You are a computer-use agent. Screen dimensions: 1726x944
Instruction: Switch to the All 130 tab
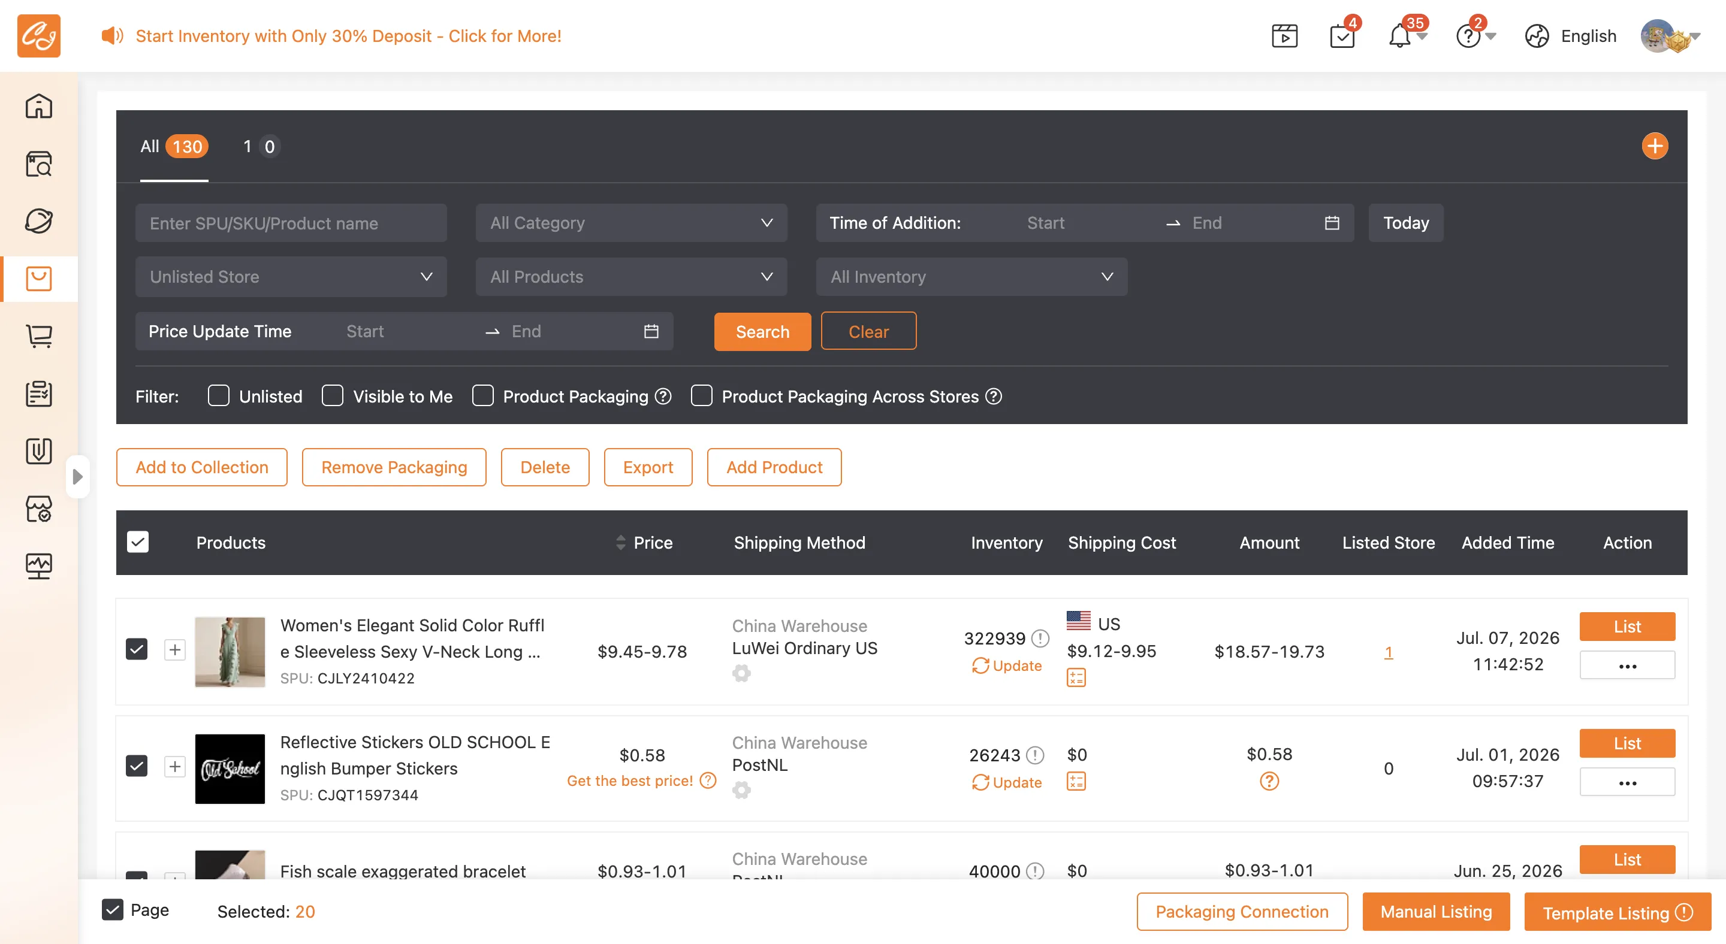174,147
